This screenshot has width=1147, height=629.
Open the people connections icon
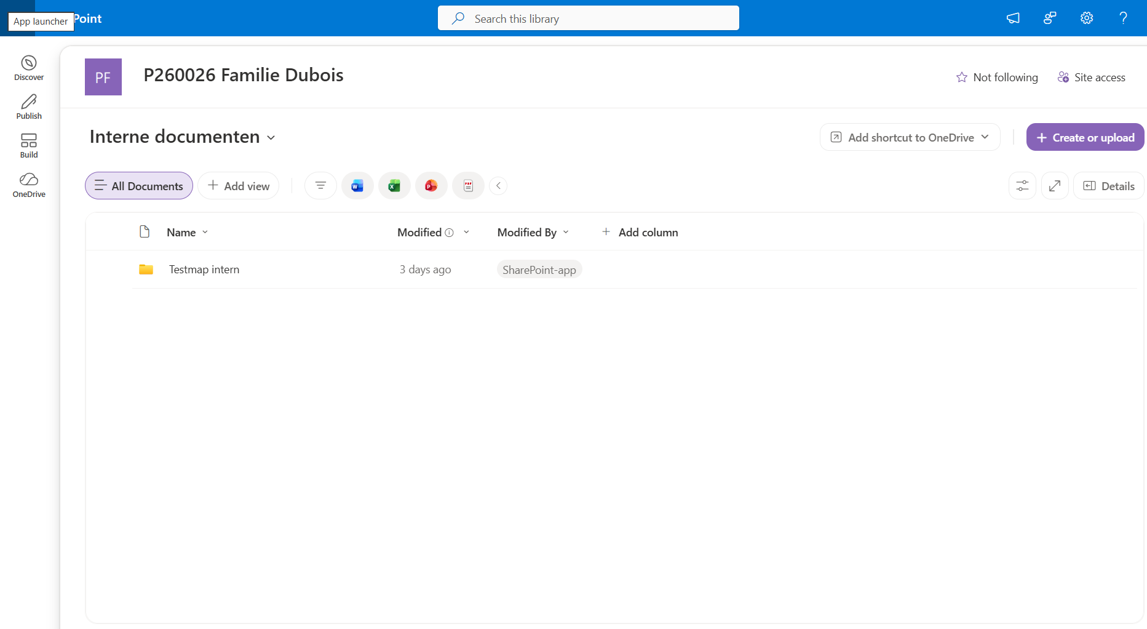pyautogui.click(x=1050, y=18)
